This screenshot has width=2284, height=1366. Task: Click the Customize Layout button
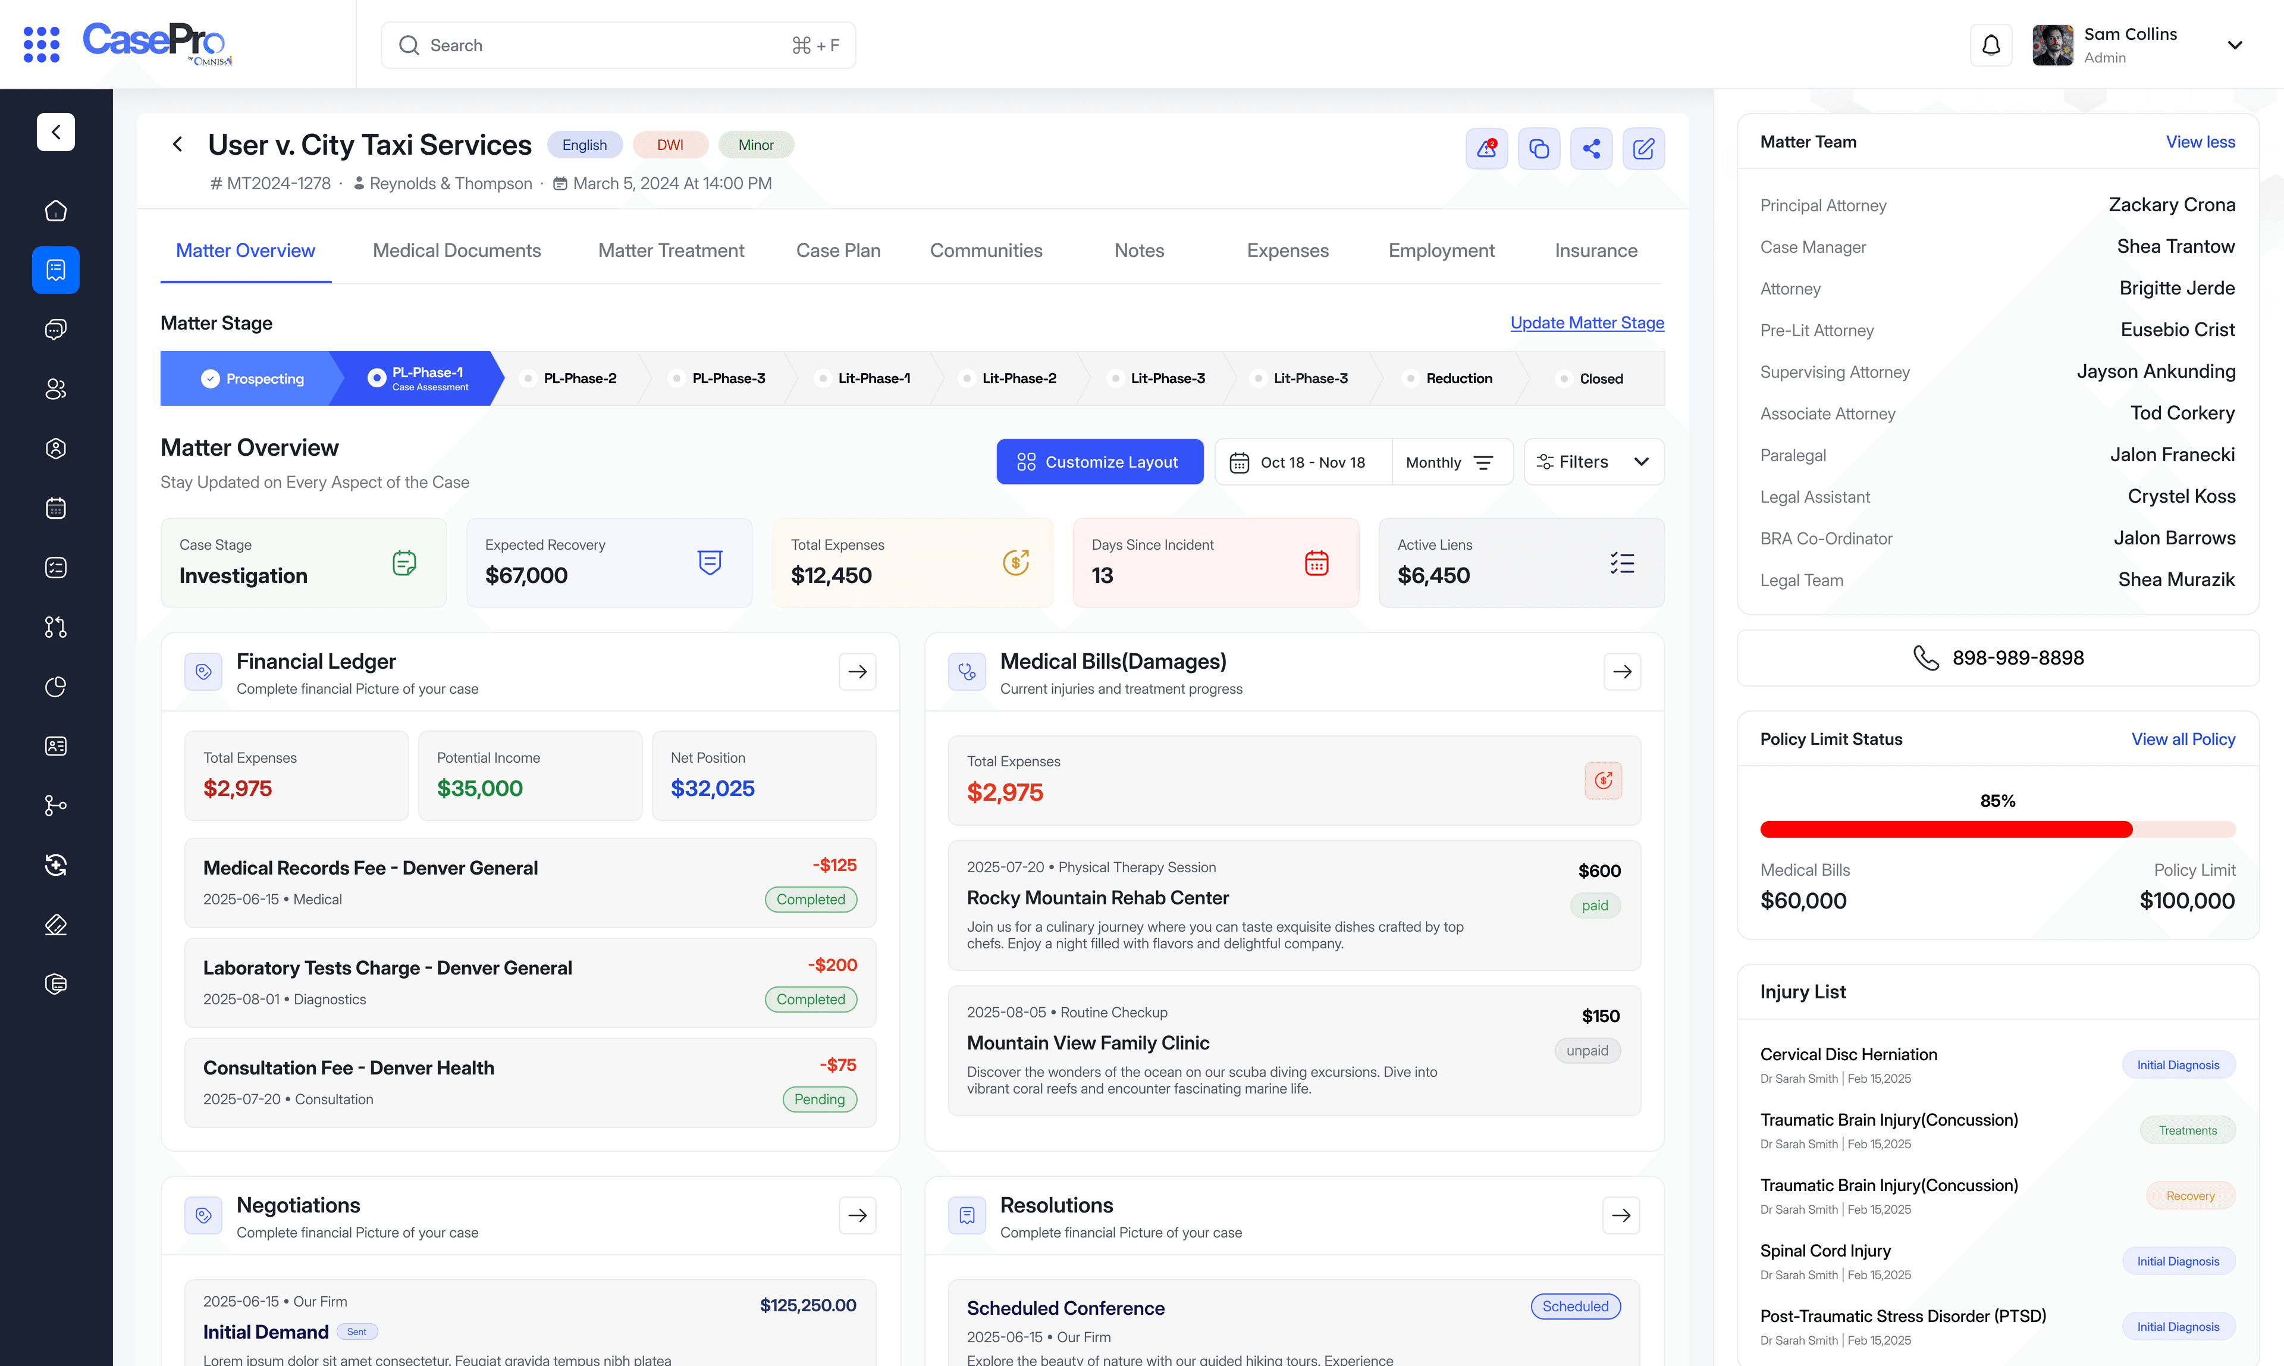(1099, 461)
